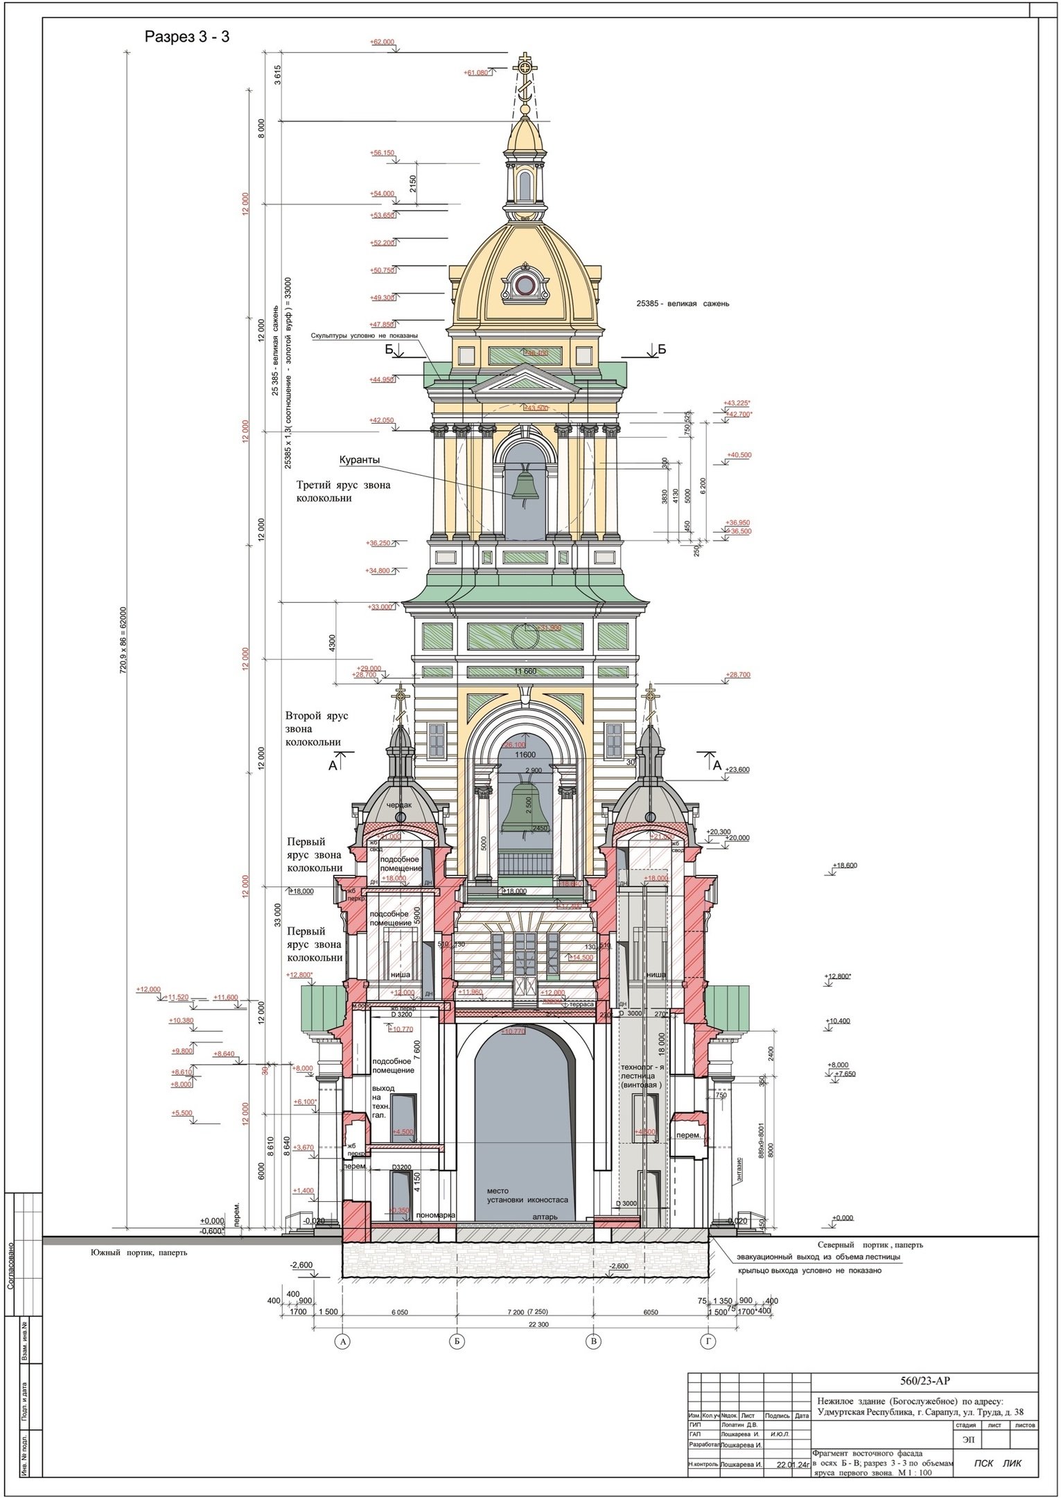This screenshot has height=1498, width=1061.
Task: Select the axis bubble Г
Action: point(708,1343)
